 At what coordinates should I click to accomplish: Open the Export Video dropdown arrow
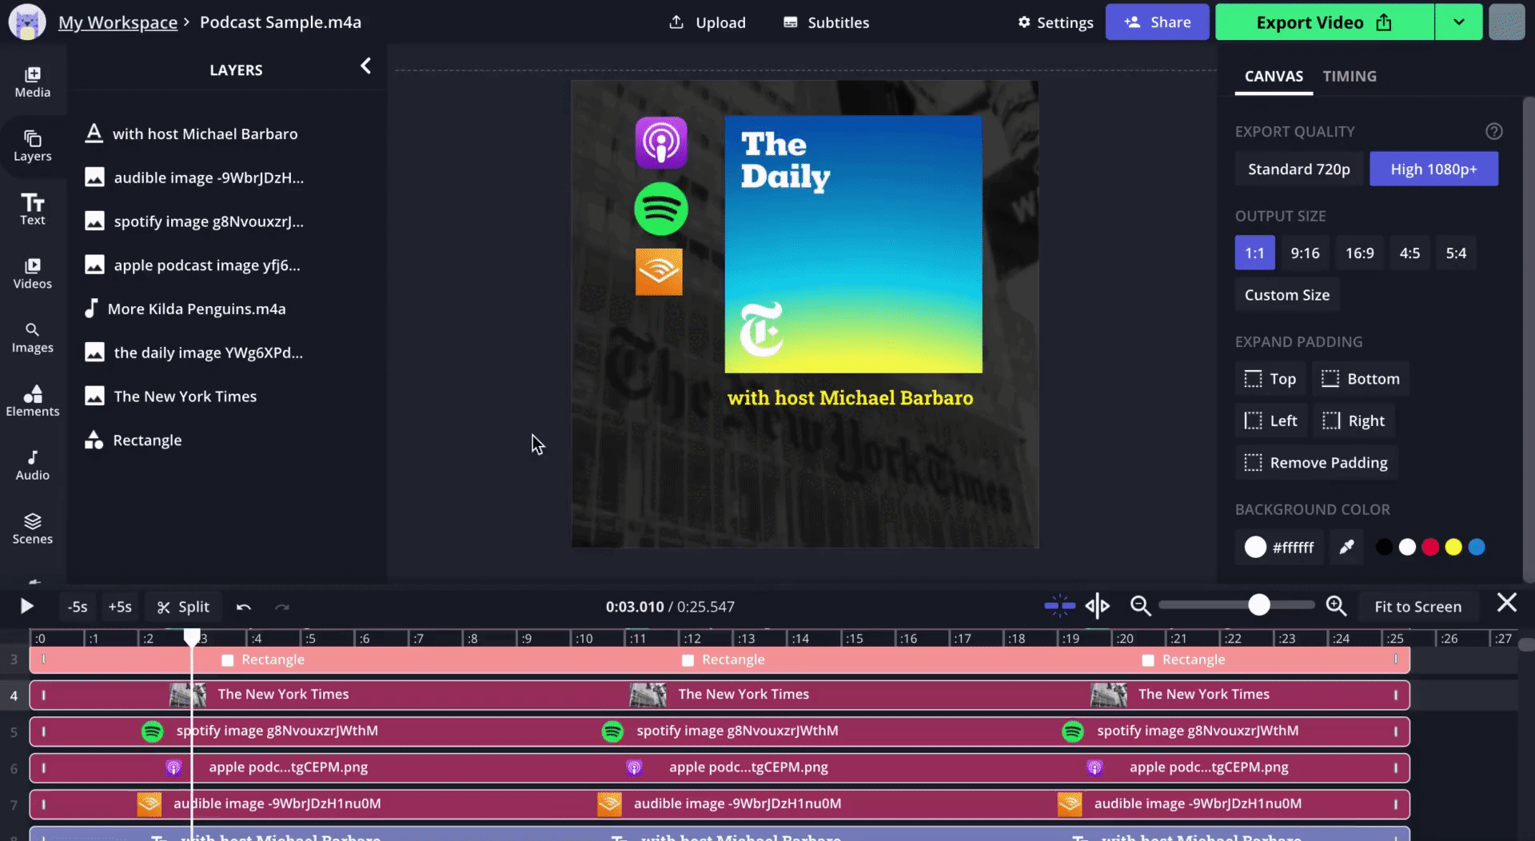click(1458, 22)
